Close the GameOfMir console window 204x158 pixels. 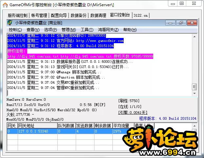[194, 4]
